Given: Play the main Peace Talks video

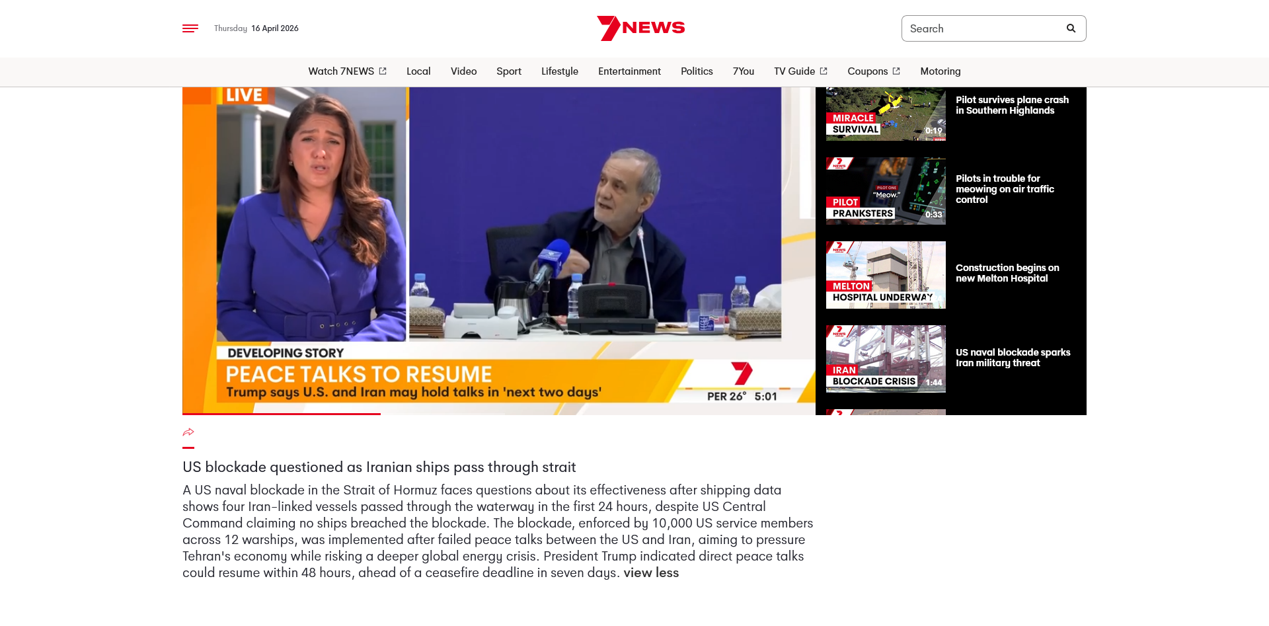Looking at the screenshot, I should coord(499,250).
